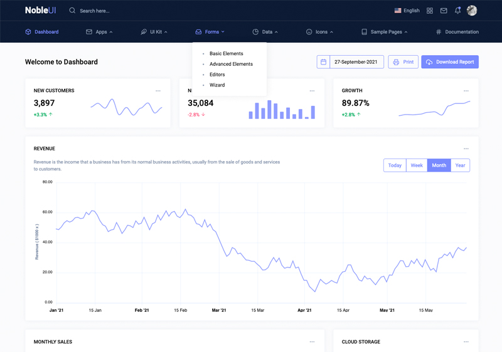Open Revenue card options ellipsis
The image size is (502, 352).
(x=466, y=149)
